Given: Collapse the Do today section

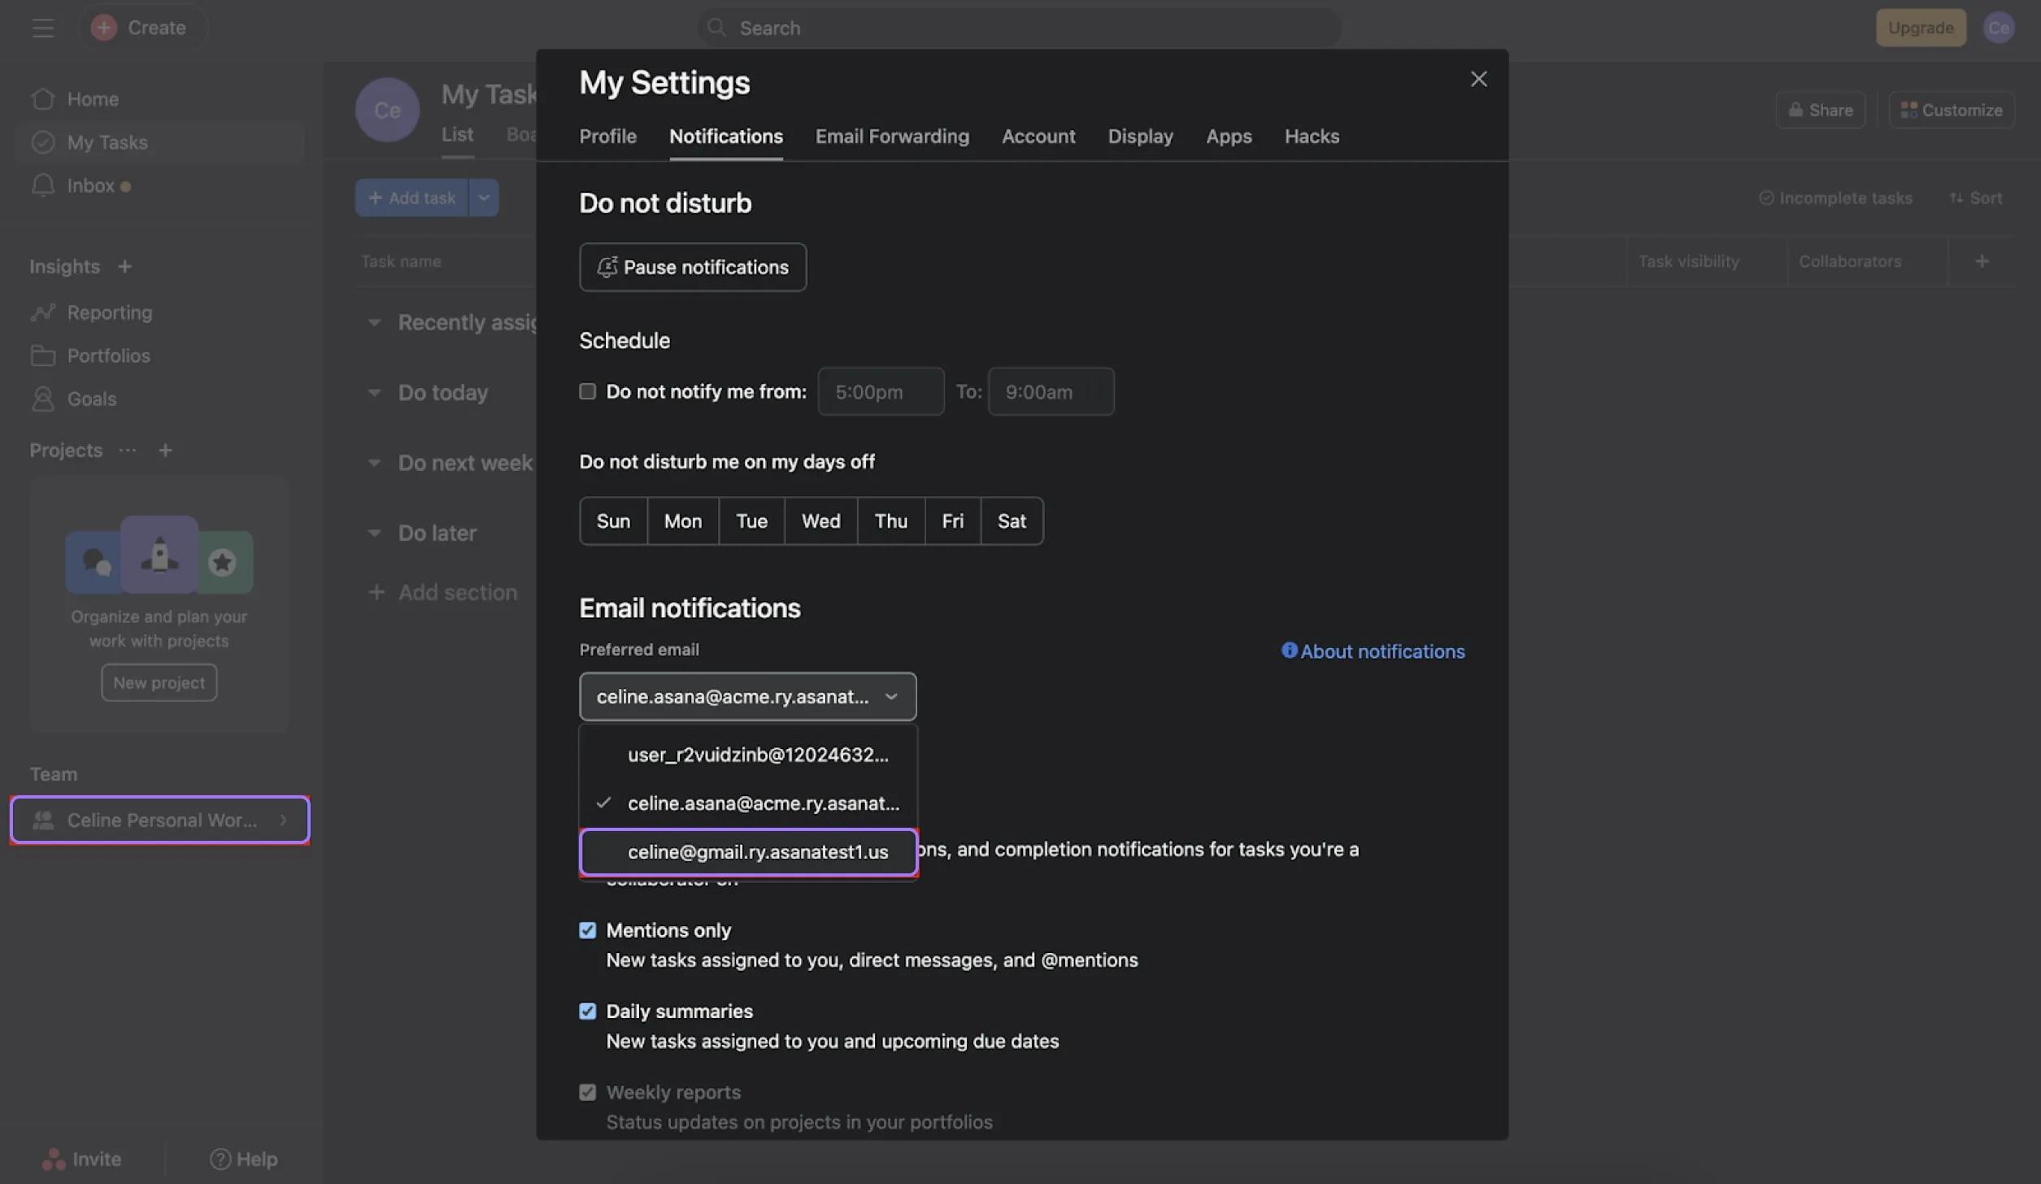Looking at the screenshot, I should pos(375,392).
